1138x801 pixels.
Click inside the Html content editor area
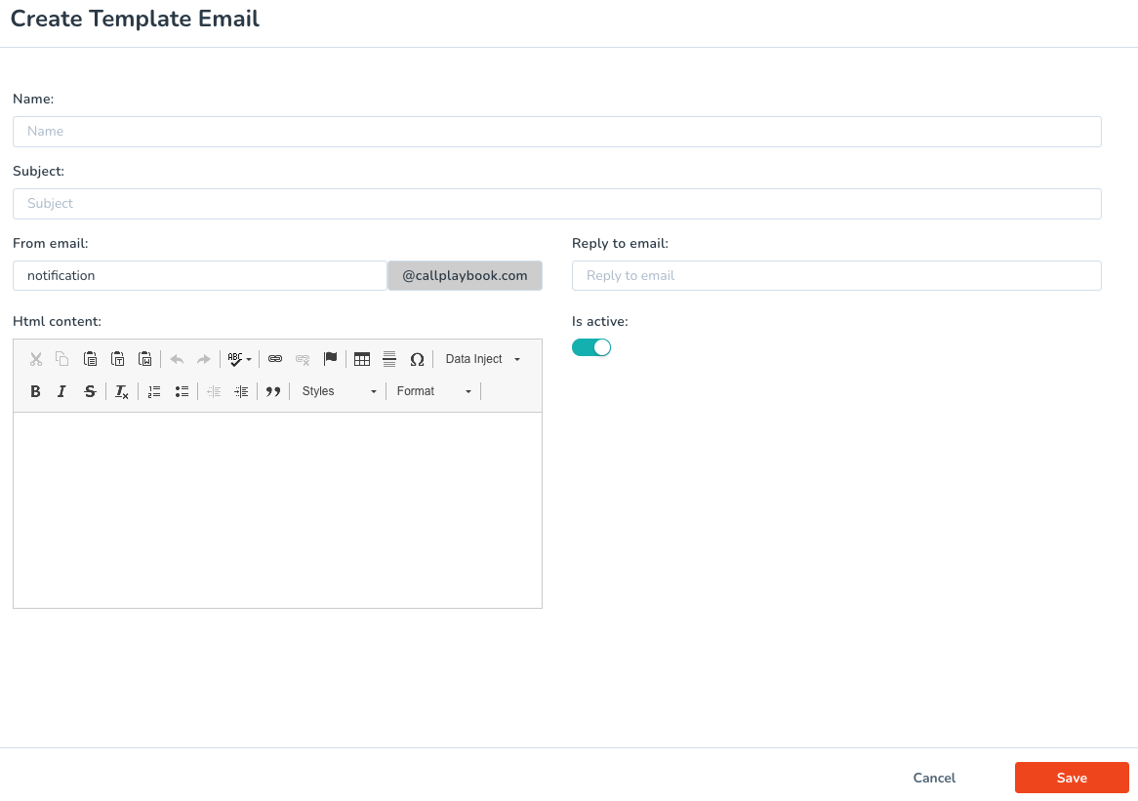pyautogui.click(x=277, y=510)
